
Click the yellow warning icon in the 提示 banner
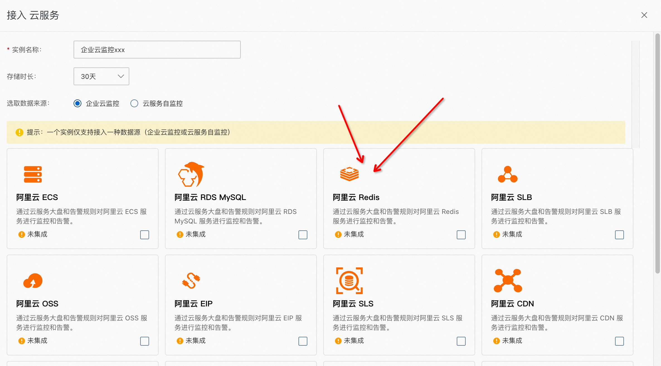(x=19, y=132)
